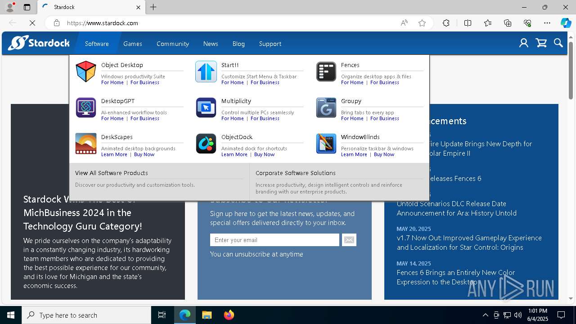This screenshot has height=324, width=576.
Task: Click the WindowBlinds product icon
Action: [x=326, y=144]
